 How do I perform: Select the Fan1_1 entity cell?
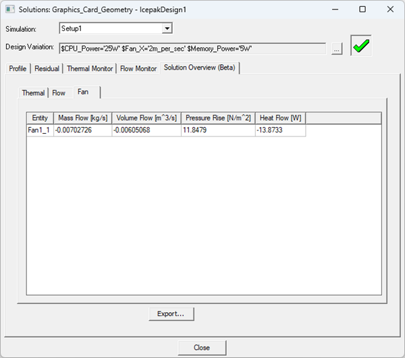point(40,130)
